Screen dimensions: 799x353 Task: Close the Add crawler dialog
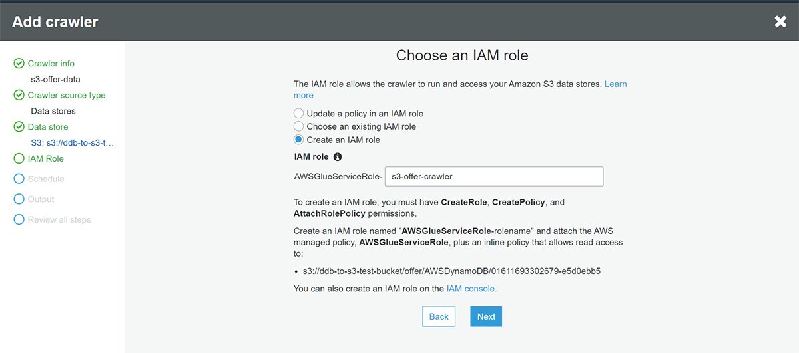click(780, 22)
